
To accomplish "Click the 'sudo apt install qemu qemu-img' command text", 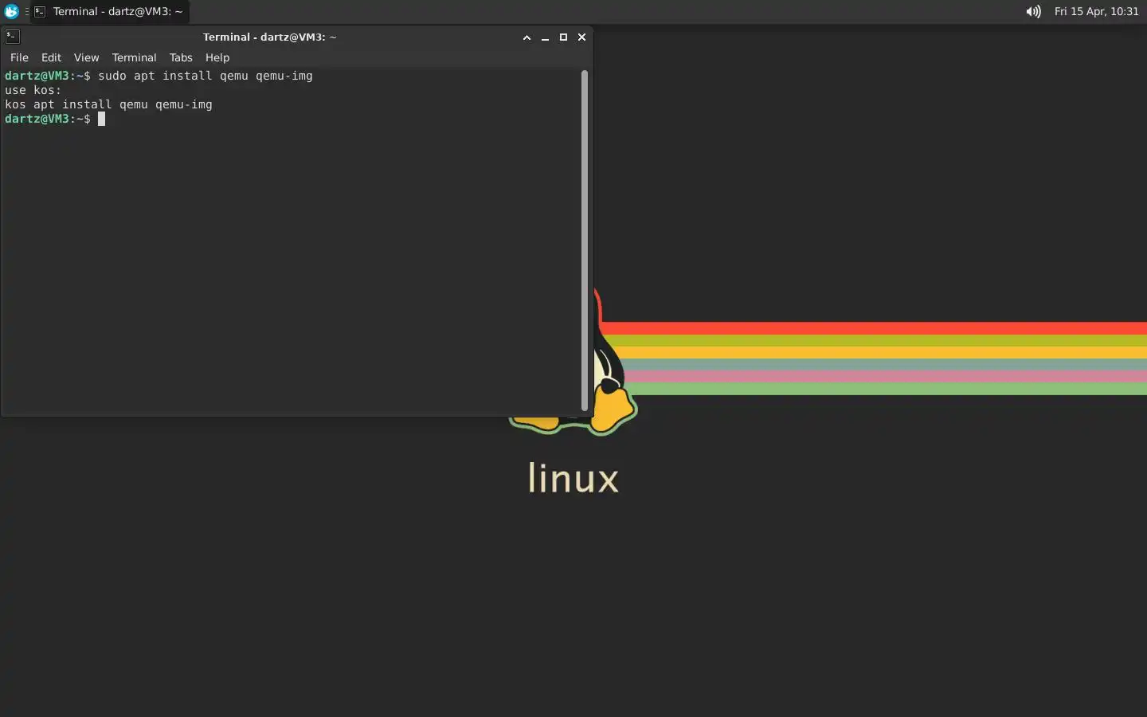I will (x=206, y=76).
